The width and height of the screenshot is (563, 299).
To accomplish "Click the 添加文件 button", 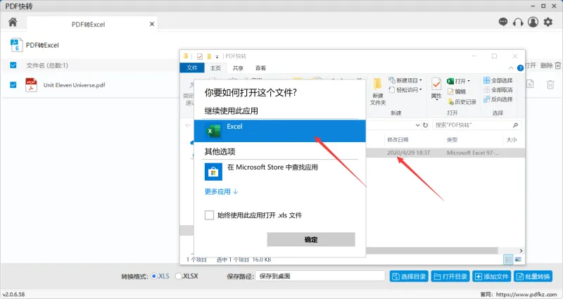I will click(x=491, y=276).
